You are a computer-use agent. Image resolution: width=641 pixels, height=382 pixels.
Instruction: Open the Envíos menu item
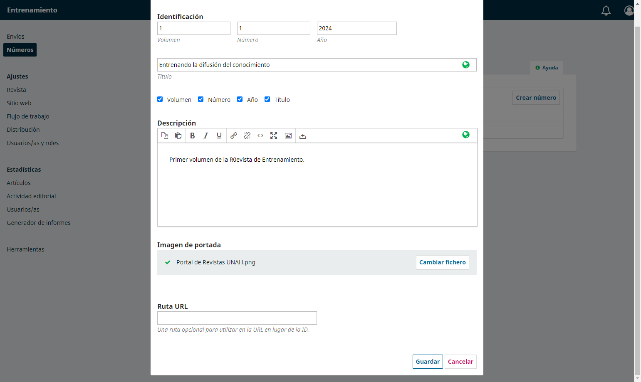tap(15, 37)
